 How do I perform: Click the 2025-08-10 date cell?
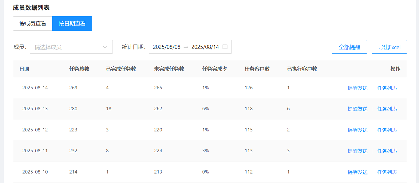(x=35, y=172)
